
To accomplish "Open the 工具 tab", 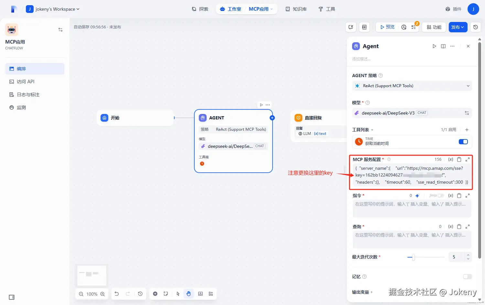I will (327, 9).
